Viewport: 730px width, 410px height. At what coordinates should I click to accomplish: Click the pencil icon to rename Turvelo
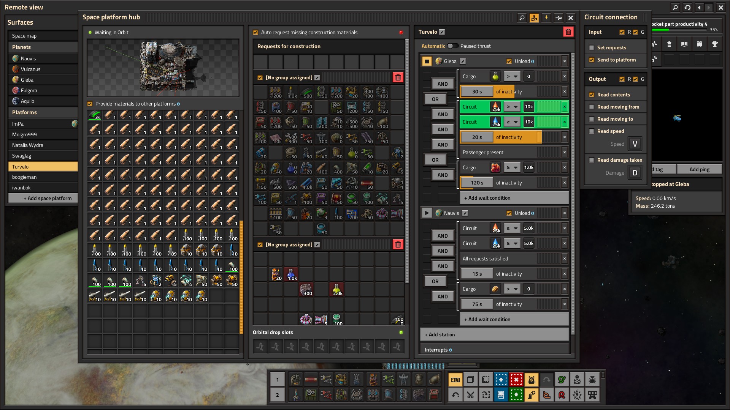[x=442, y=32]
